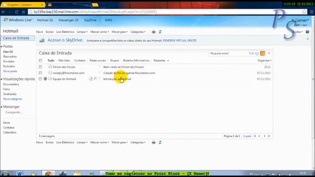Tick the select-all messages checkbox
Viewport: 315px width, 177px height.
coord(40,60)
